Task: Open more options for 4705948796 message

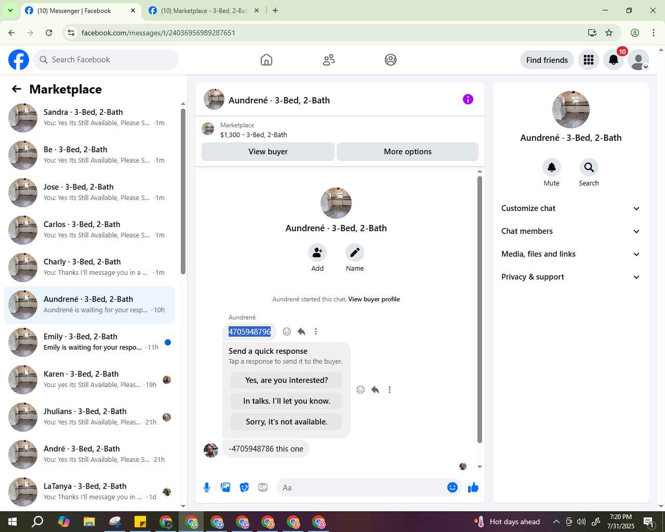Action: click(x=316, y=331)
